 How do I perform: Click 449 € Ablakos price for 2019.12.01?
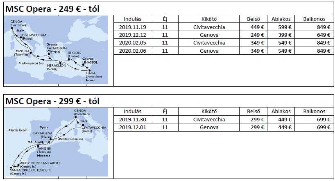[x=285, y=127]
